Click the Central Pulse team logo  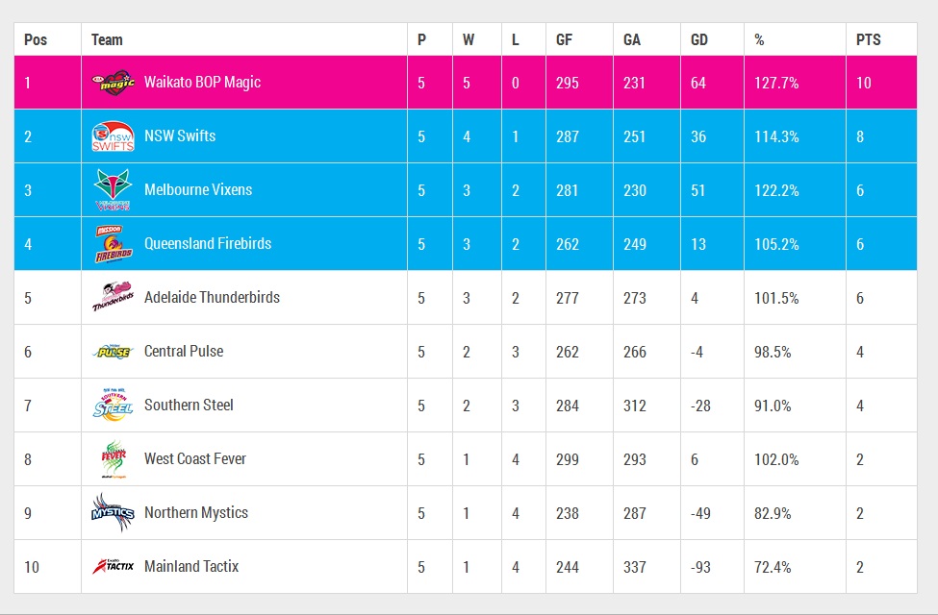pos(113,352)
